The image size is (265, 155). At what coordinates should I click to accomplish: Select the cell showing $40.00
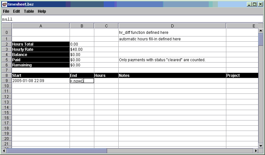coord(82,49)
